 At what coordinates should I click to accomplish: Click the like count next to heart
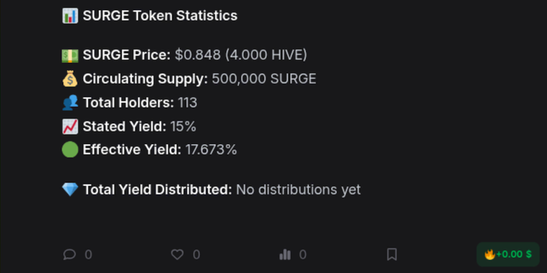(197, 254)
